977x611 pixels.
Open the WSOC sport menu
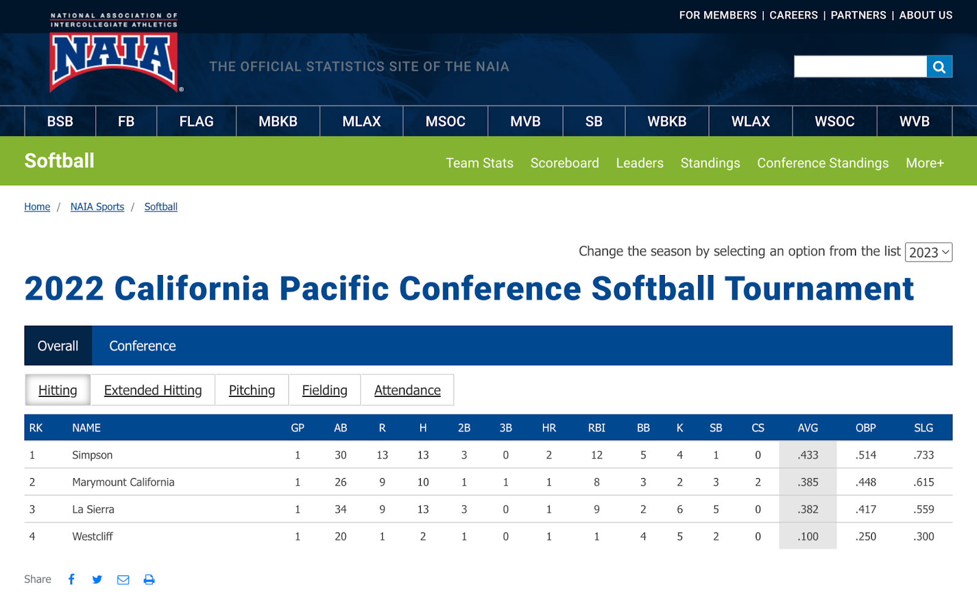coord(834,121)
